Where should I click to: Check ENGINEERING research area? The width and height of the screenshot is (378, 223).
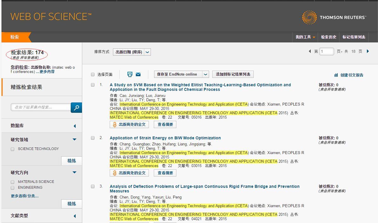13,188
